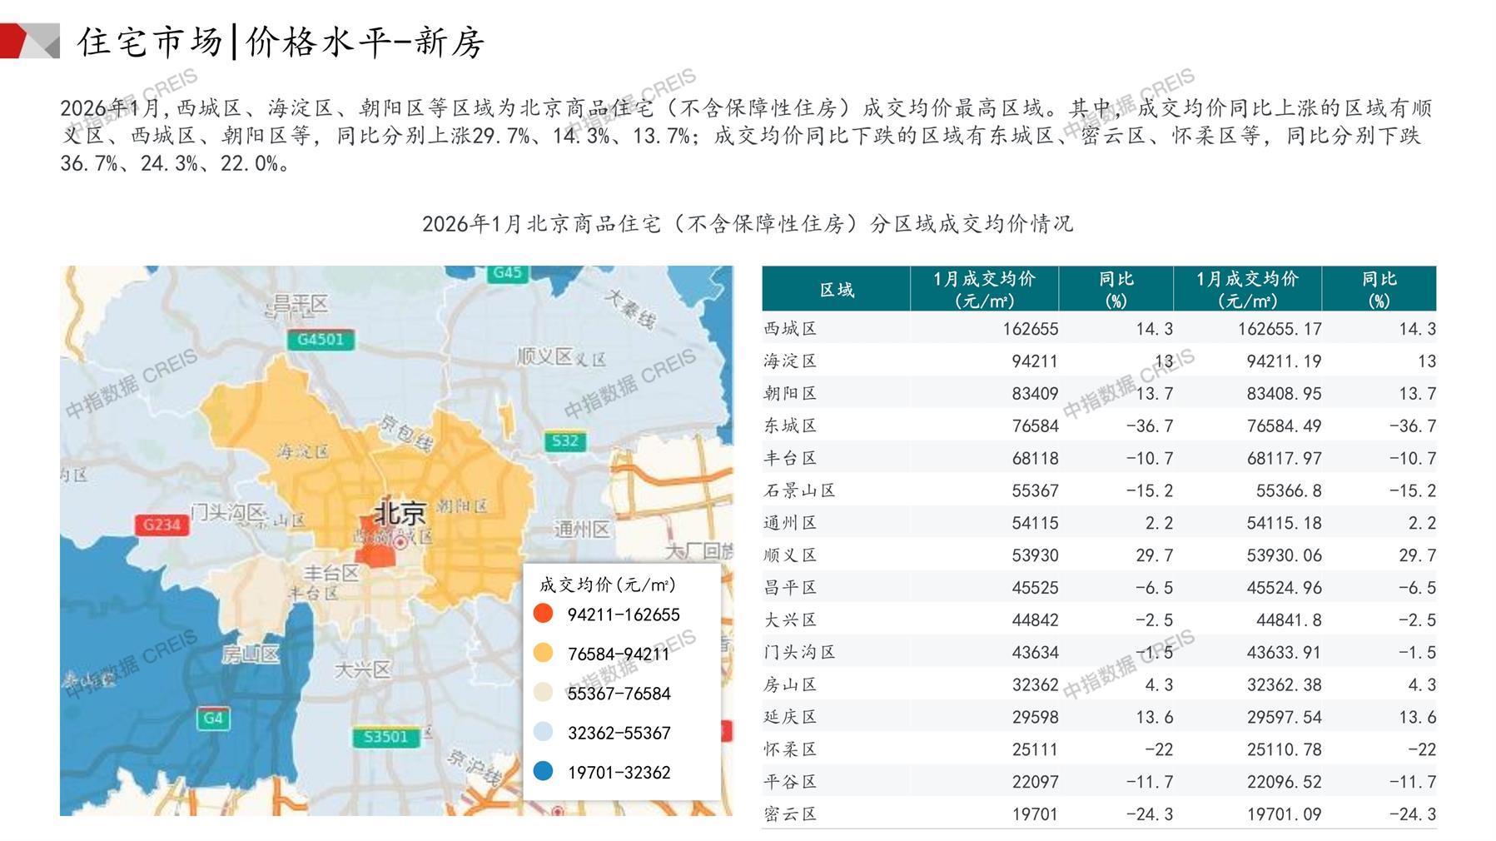Click the 成交均价(元/㎡) legend title
The image size is (1496, 841).
click(x=607, y=585)
